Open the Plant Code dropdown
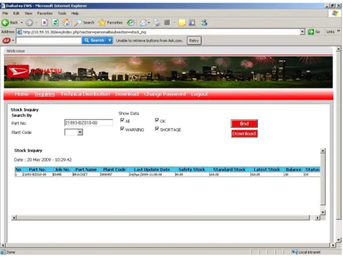 pyautogui.click(x=74, y=132)
